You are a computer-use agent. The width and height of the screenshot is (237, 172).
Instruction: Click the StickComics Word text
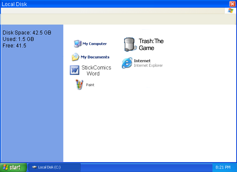96,70
